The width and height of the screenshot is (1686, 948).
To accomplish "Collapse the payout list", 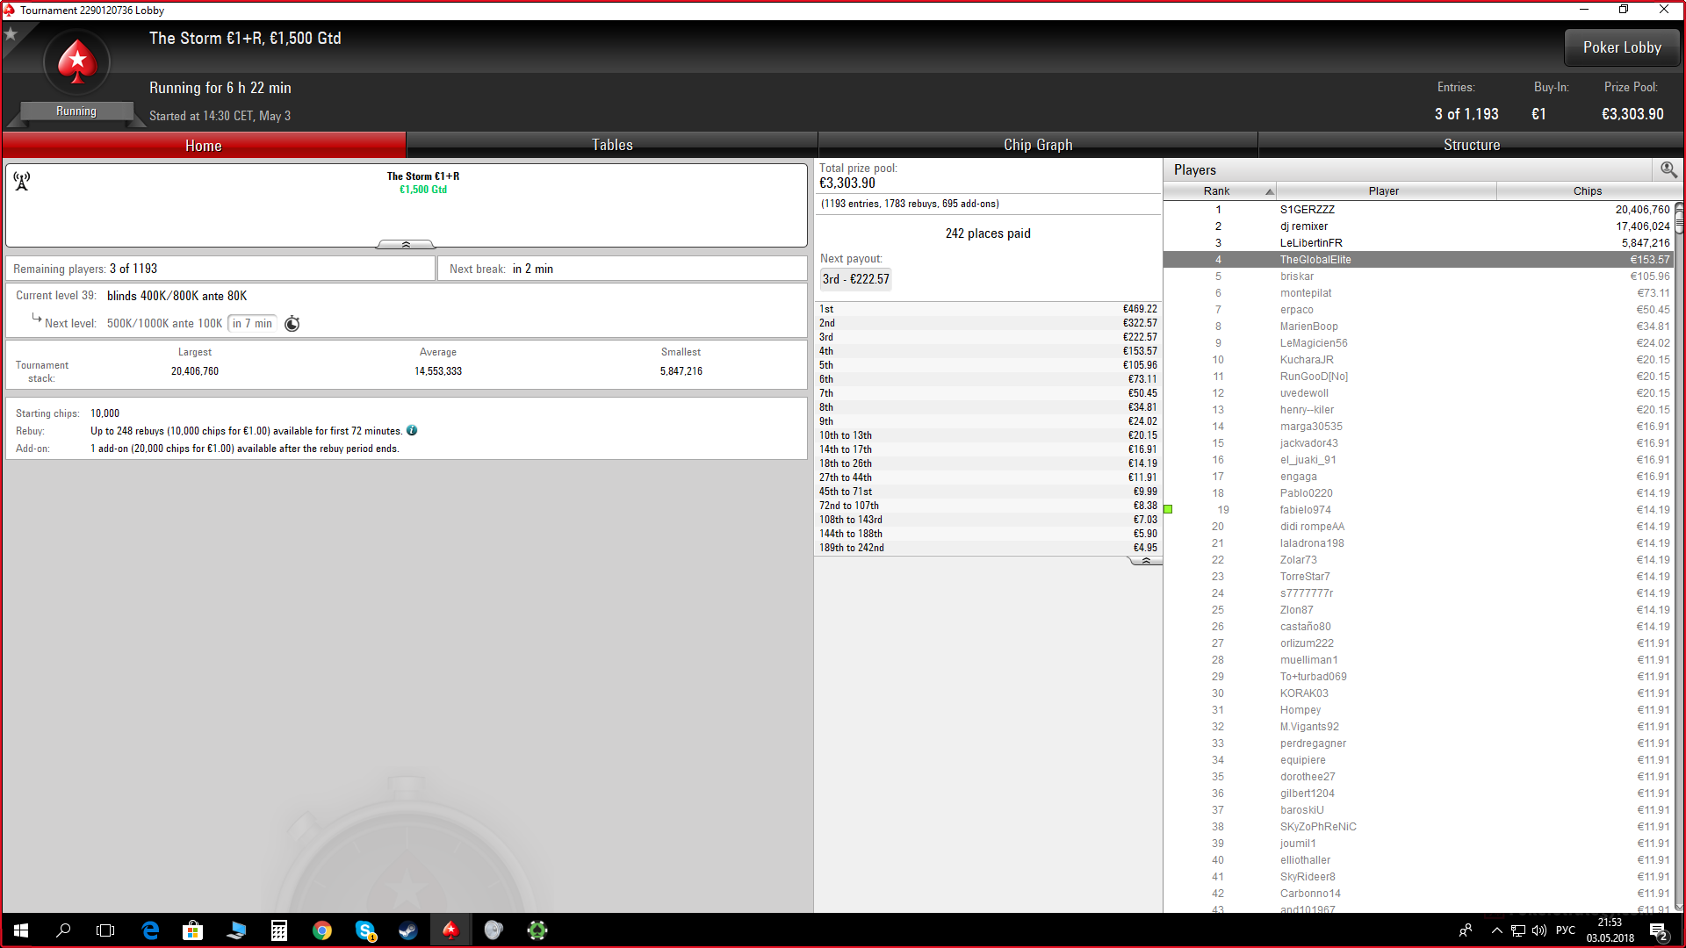I will click(1145, 560).
